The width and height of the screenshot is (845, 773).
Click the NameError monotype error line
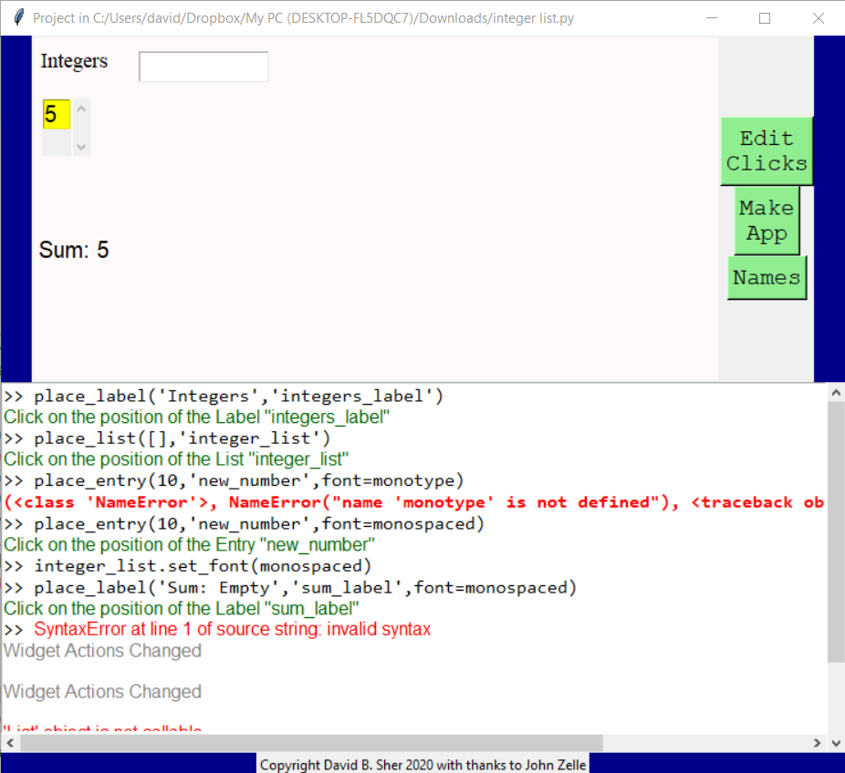click(x=414, y=502)
